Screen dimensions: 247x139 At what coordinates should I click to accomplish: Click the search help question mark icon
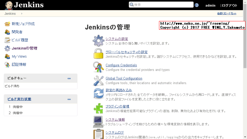[x=197, y=5]
